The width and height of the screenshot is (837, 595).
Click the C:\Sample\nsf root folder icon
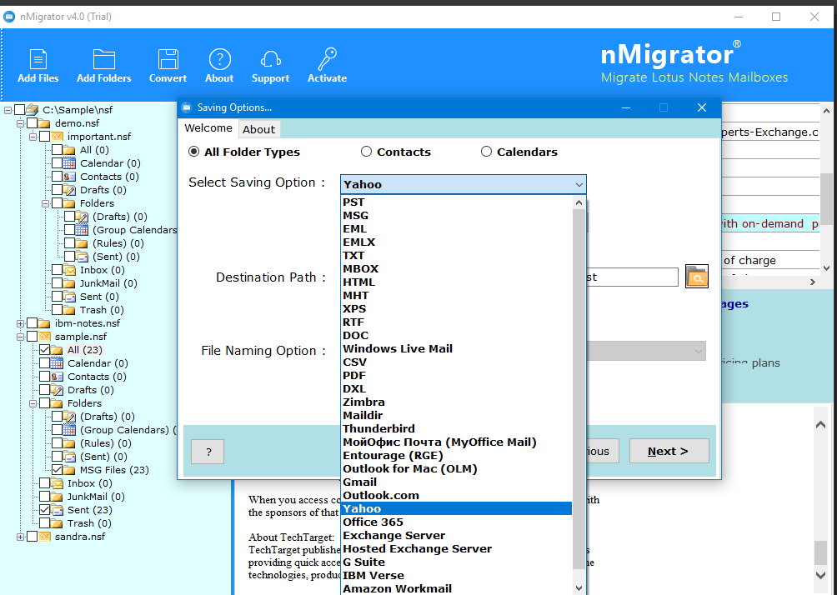point(33,110)
